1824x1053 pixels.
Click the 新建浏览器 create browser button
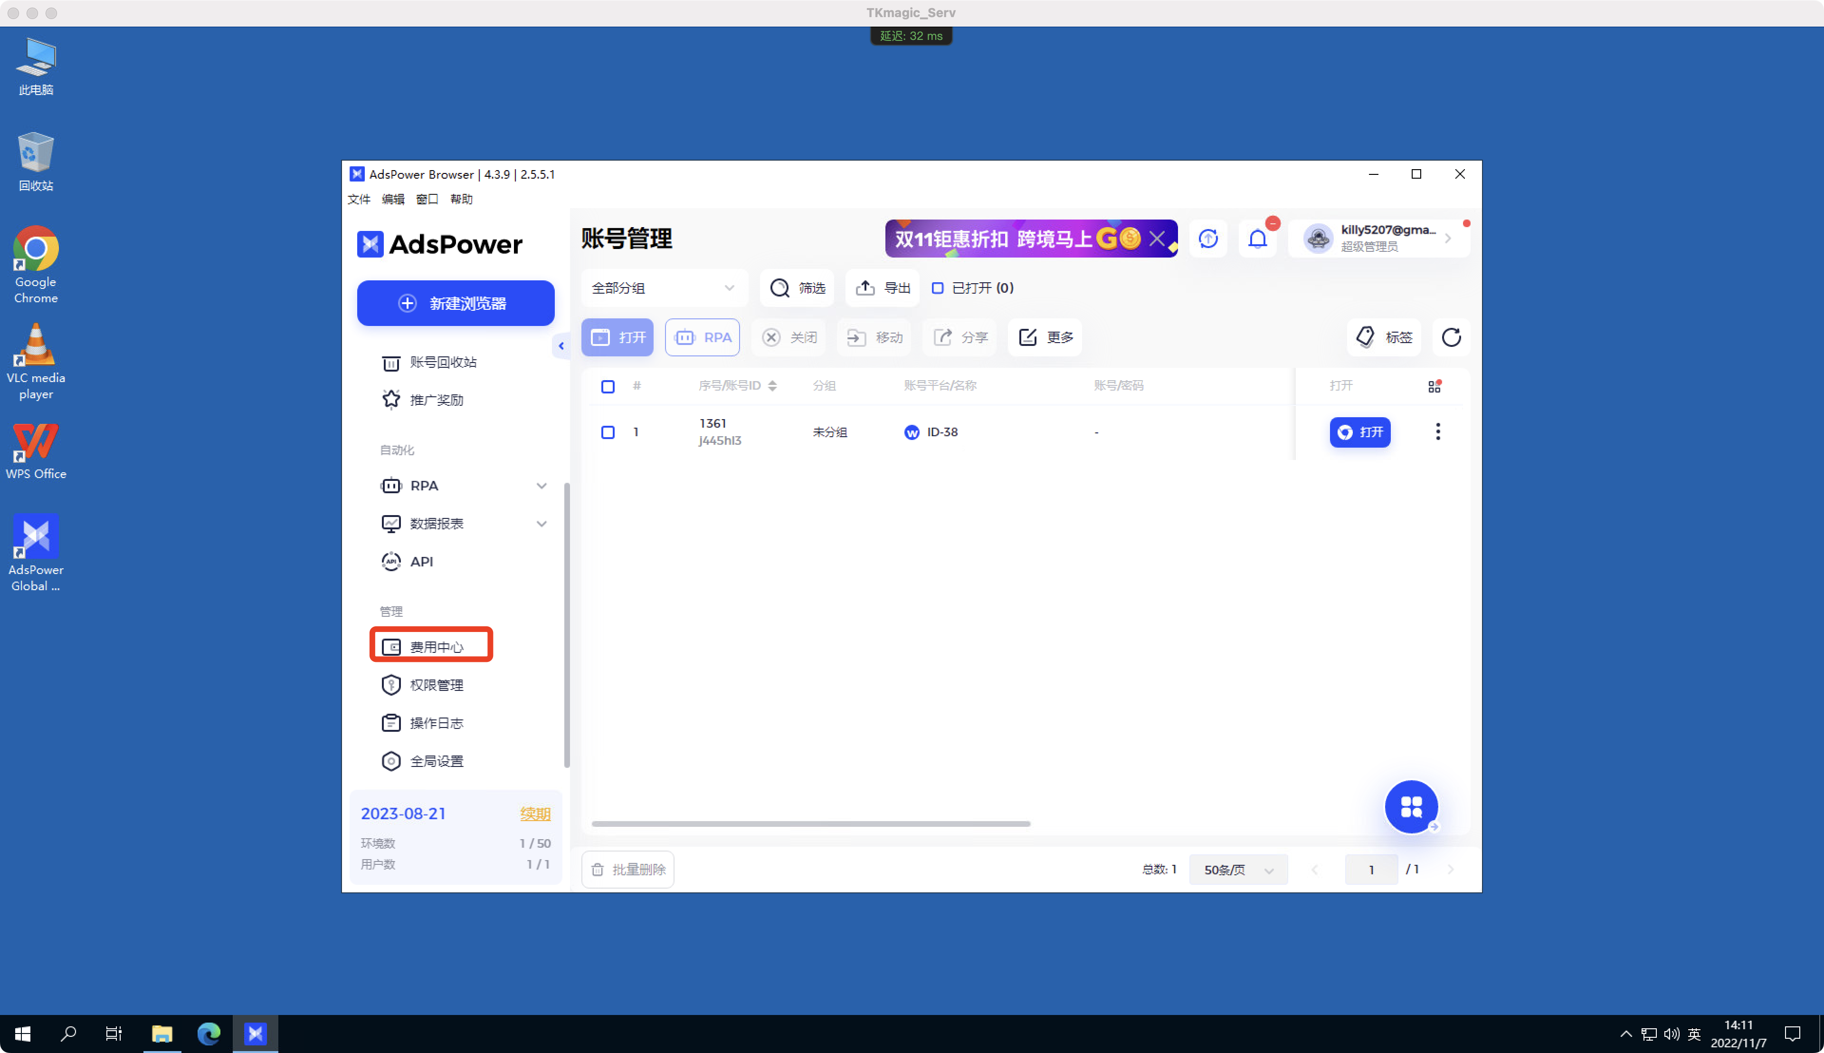[x=456, y=303]
